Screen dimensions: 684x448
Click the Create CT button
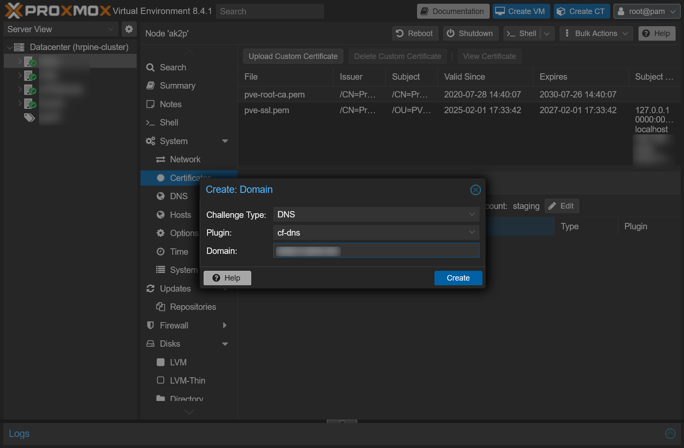582,11
